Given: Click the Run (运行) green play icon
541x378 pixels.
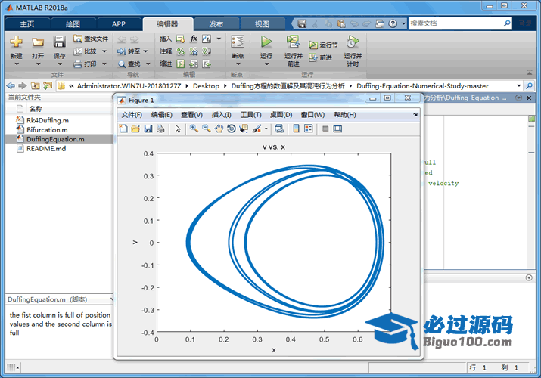Looking at the screenshot, I should [x=266, y=42].
